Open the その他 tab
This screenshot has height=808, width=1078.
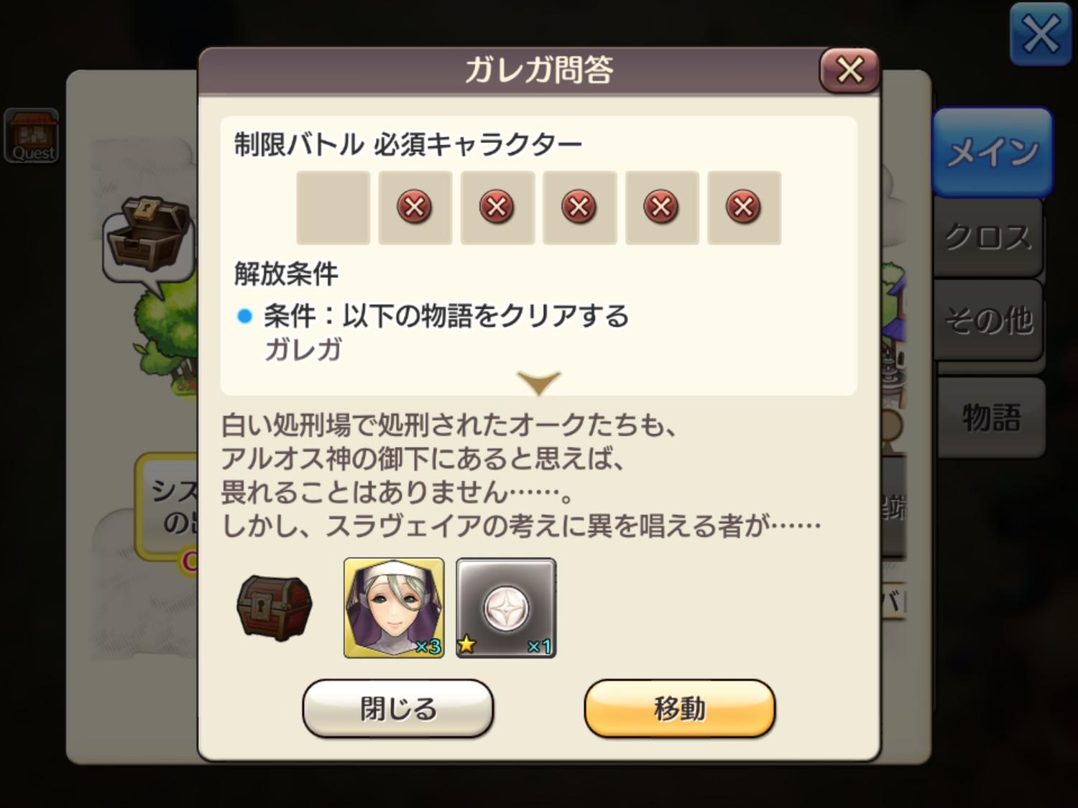tap(988, 320)
